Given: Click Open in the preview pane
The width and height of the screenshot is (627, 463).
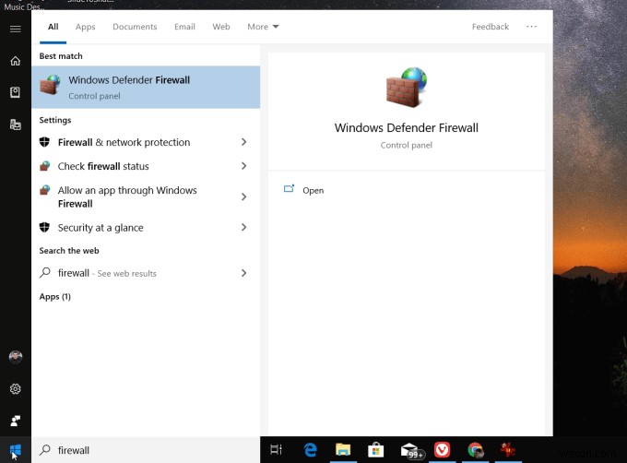Looking at the screenshot, I should (x=313, y=190).
